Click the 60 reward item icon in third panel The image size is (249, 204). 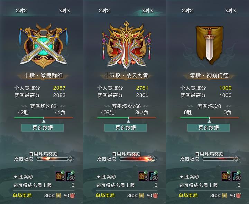point(236,176)
